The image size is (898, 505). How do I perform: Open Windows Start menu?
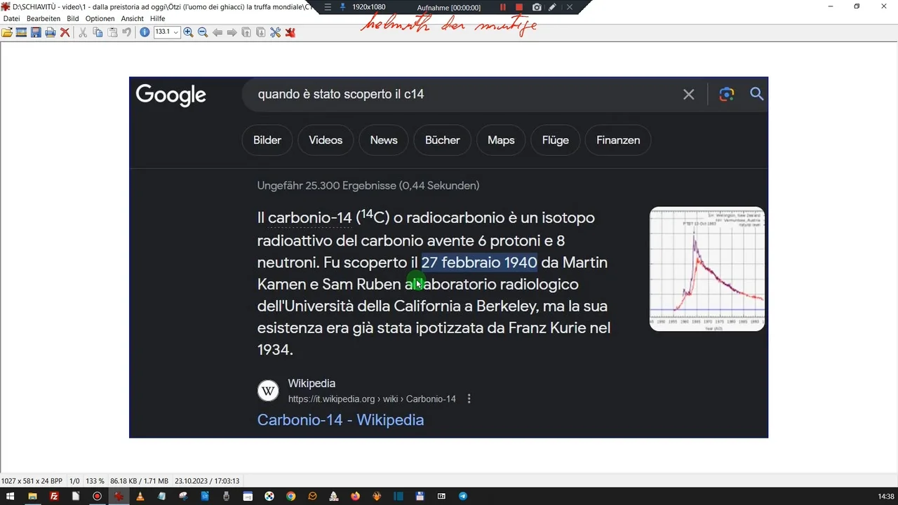pyautogui.click(x=10, y=497)
